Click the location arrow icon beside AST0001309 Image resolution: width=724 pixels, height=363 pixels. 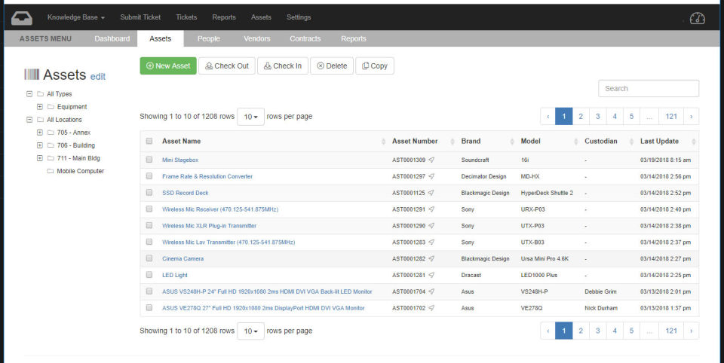(x=432, y=160)
